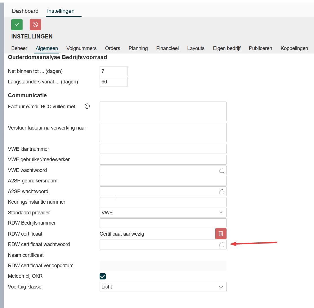The image size is (314, 308).
Task: Click the RDW Bedrijfsnummer input field
Action: coord(163,223)
